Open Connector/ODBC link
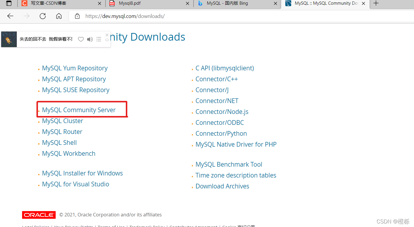The height and width of the screenshot is (227, 414). [220, 122]
